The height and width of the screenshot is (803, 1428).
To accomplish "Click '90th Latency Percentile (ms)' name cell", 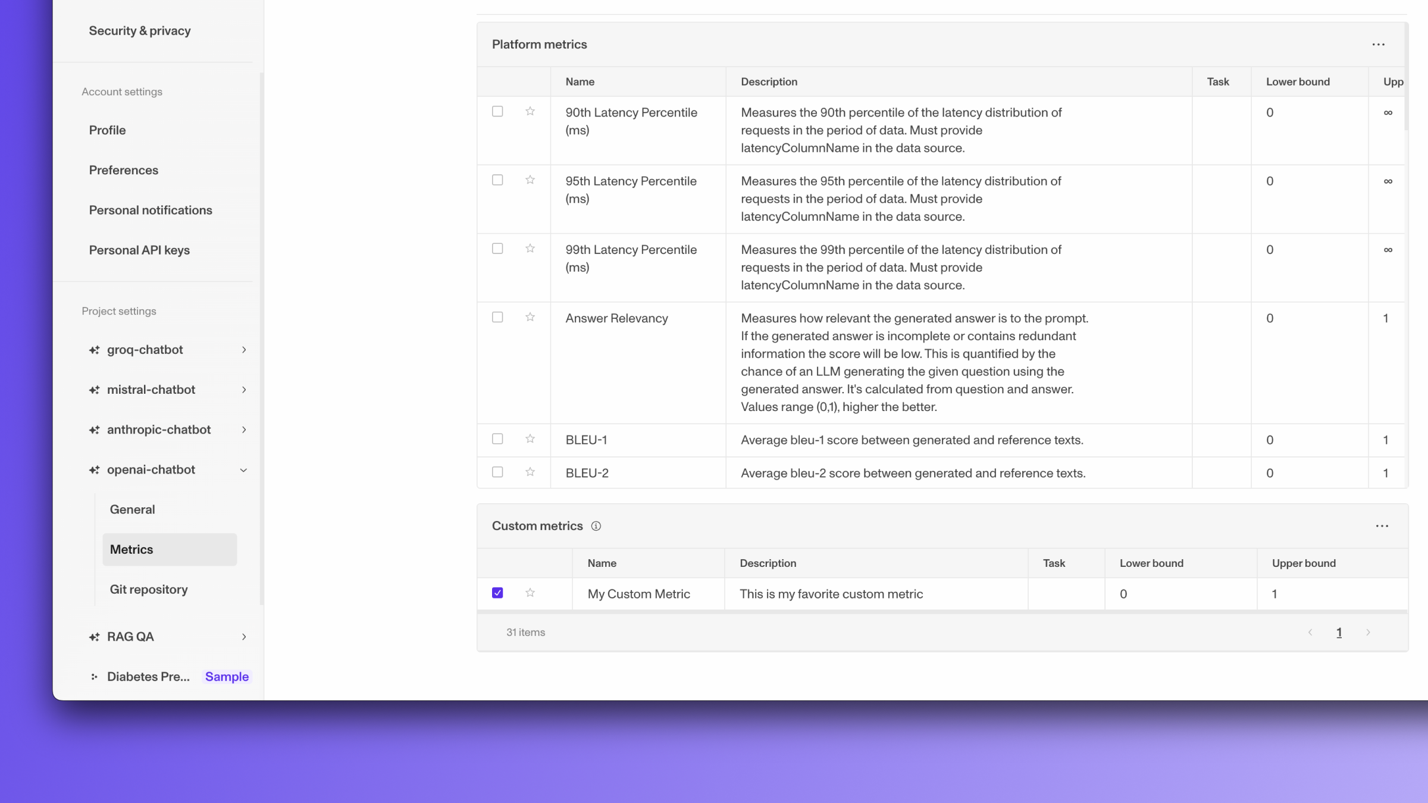I will coord(631,121).
